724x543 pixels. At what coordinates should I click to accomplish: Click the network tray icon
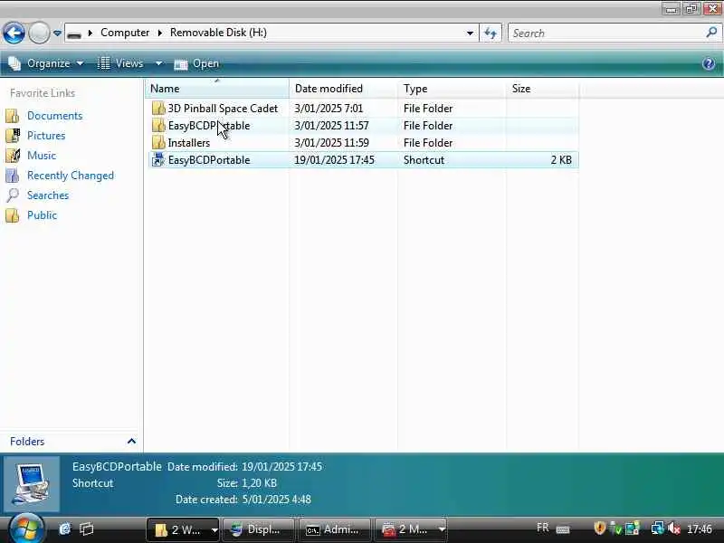657,529
